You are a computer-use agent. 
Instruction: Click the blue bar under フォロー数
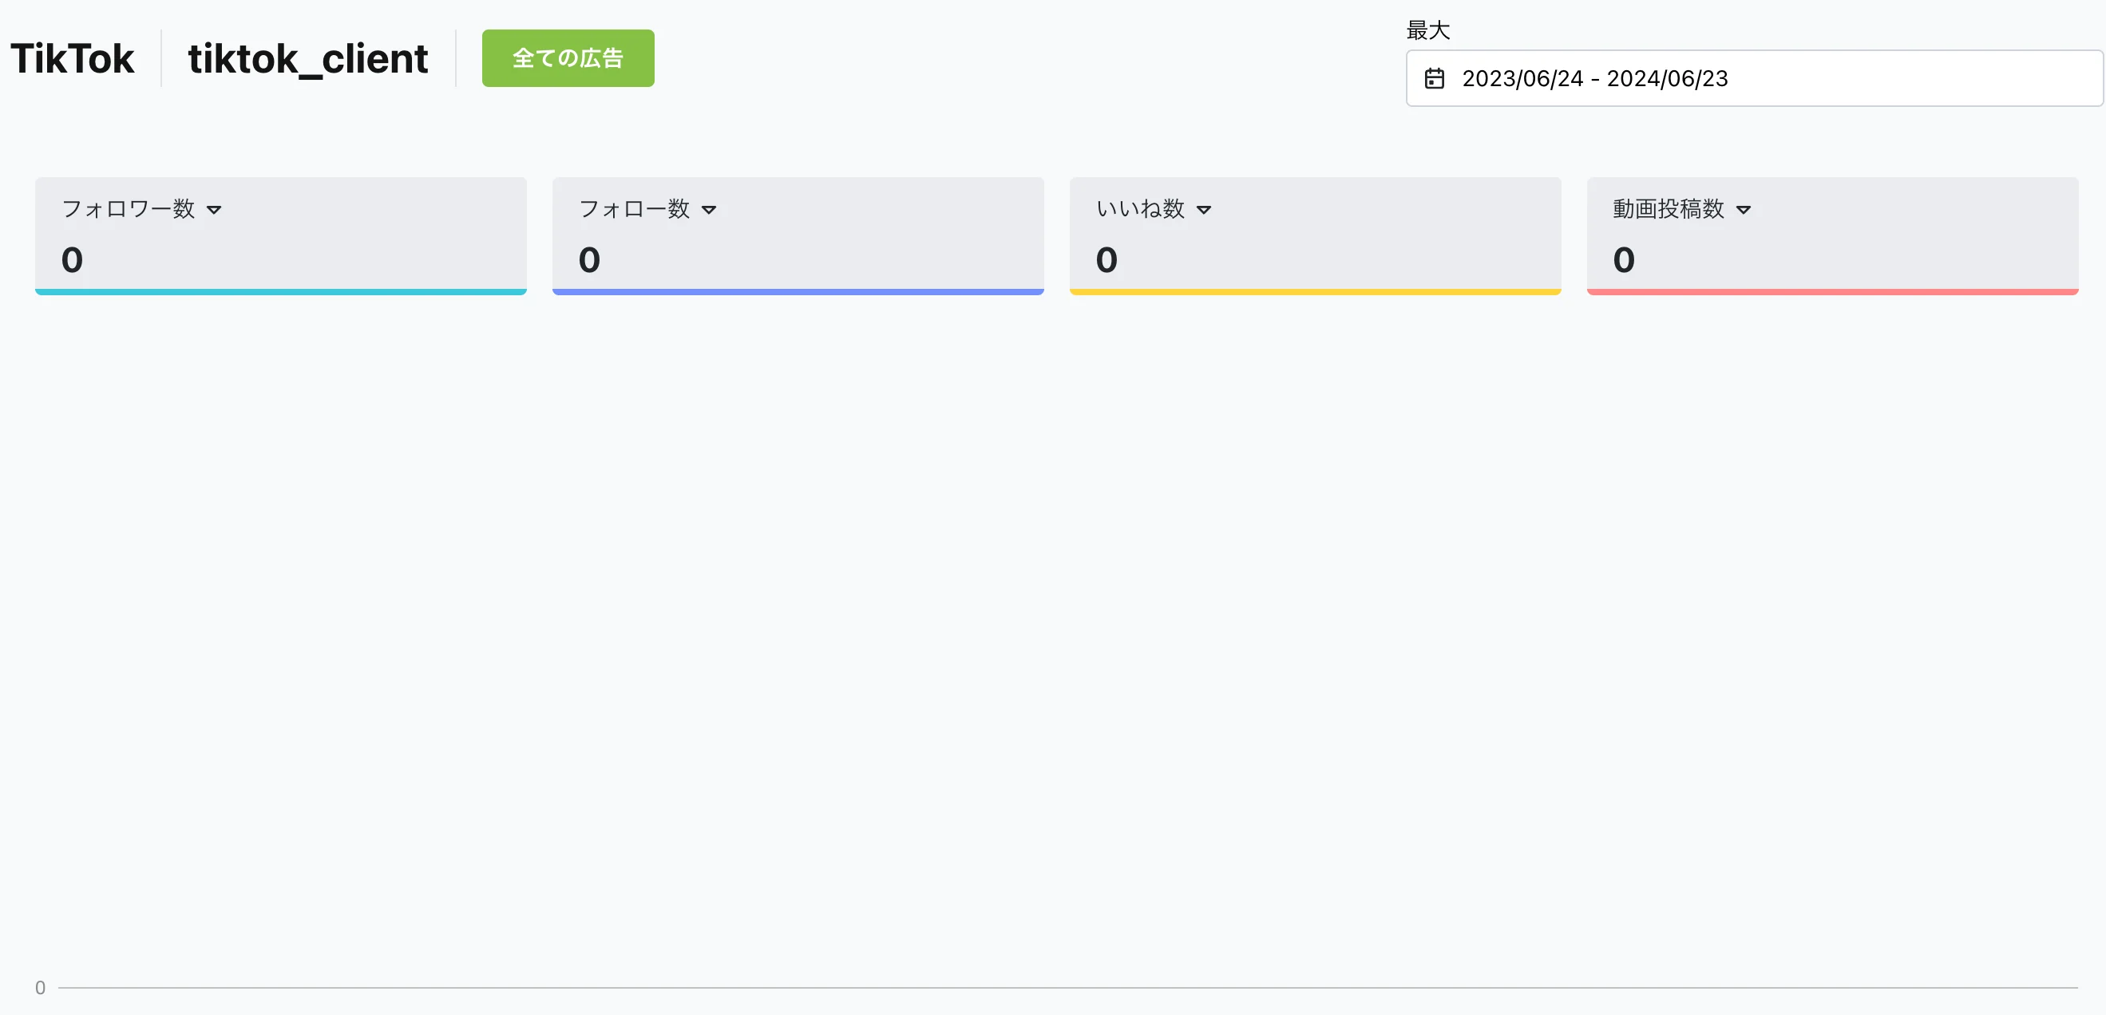(798, 291)
